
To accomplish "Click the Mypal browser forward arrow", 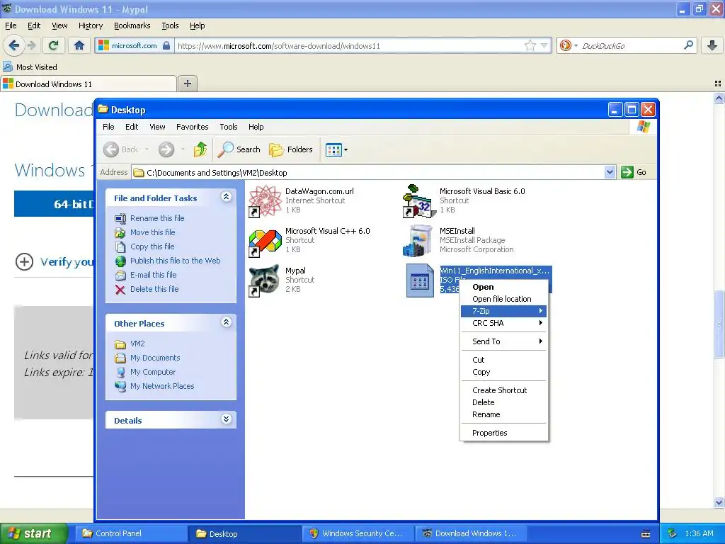I will click(31, 45).
